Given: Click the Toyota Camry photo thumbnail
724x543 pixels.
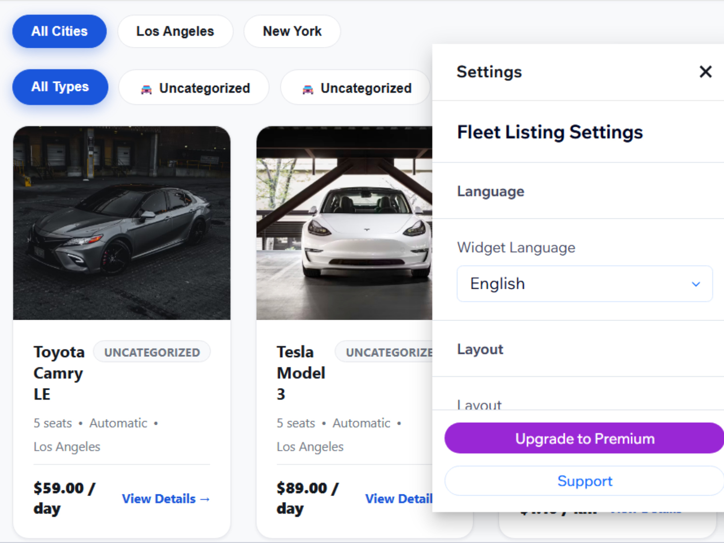Looking at the screenshot, I should tap(122, 223).
